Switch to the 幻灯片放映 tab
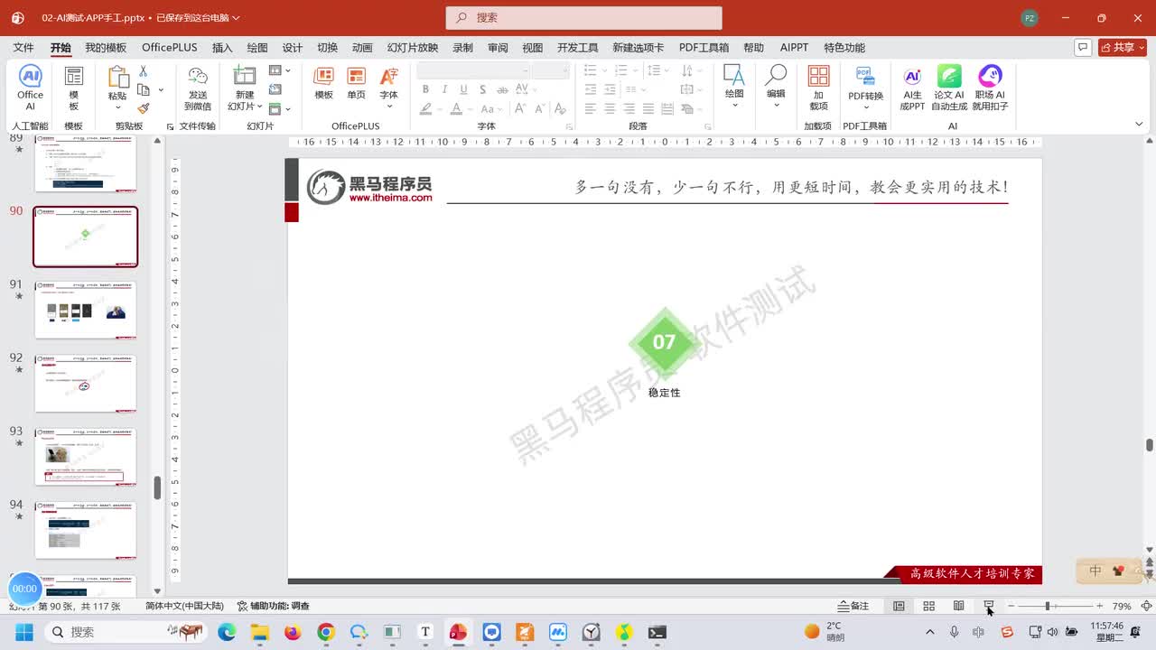This screenshot has height=650, width=1156. click(x=413, y=48)
